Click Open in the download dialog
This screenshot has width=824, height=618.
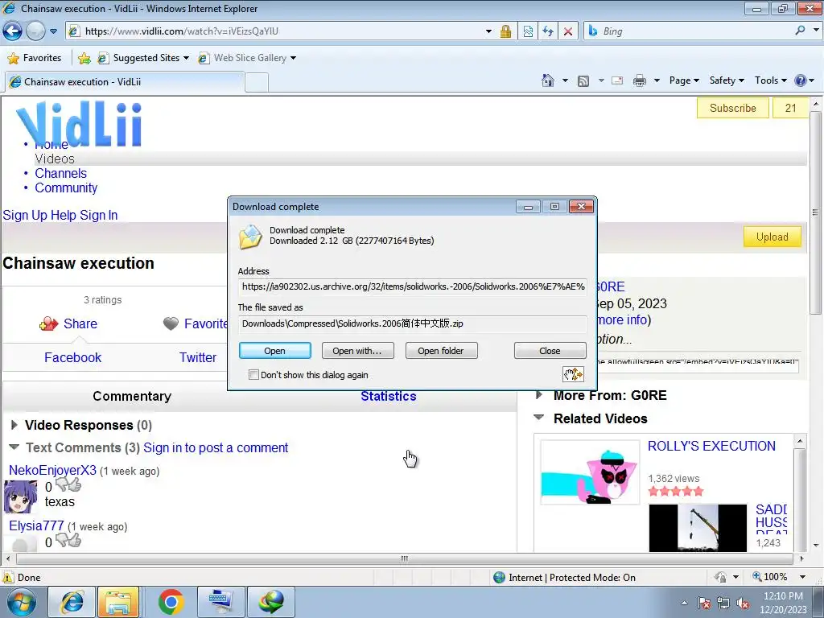[x=275, y=351]
